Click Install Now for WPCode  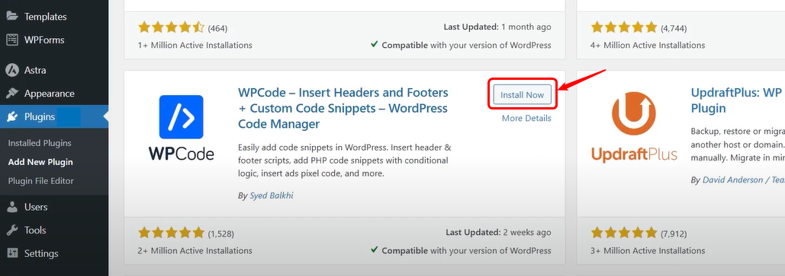tap(522, 95)
